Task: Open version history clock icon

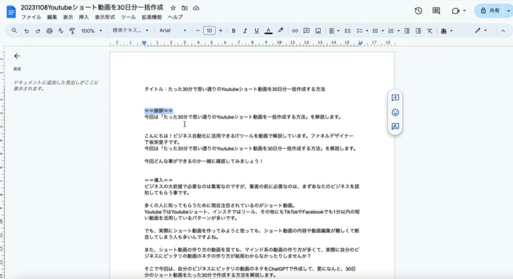Action: pyautogui.click(x=418, y=11)
